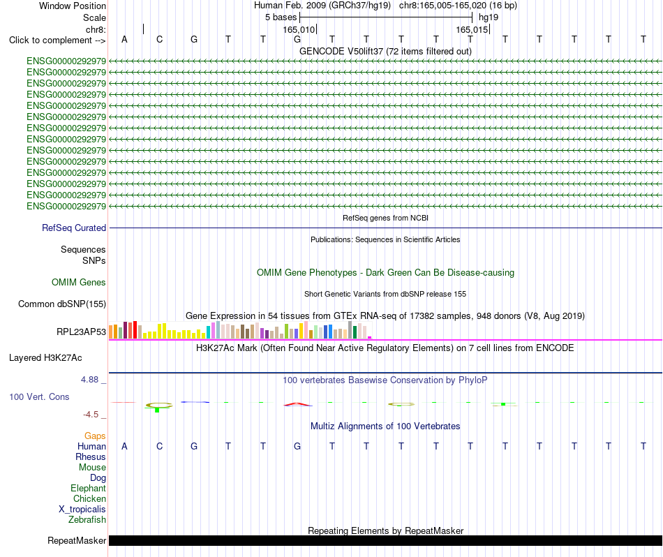Open 'Repeating Elements by RepeatMasker' title
The height and width of the screenshot is (557, 663).
(x=385, y=530)
